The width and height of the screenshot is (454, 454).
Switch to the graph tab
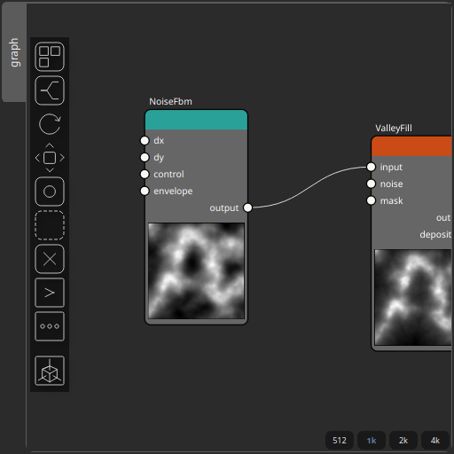[x=14, y=52]
